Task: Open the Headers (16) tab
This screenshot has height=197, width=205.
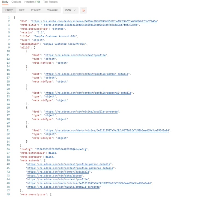Action: pos(32,2)
